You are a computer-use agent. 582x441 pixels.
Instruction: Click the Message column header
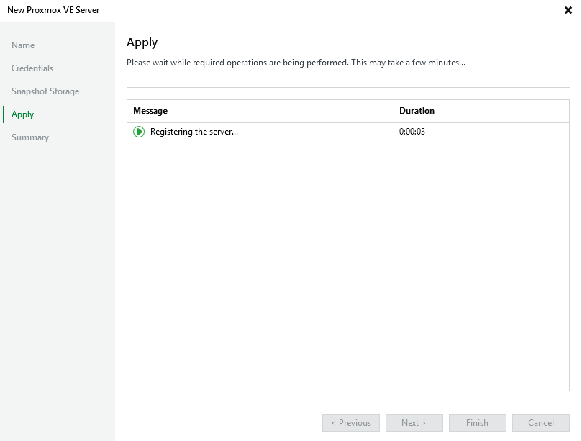coord(150,111)
